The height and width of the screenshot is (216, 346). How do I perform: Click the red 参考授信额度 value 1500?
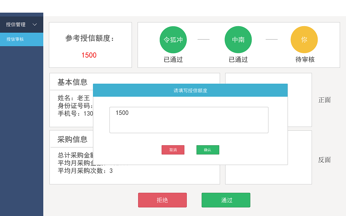(x=89, y=55)
